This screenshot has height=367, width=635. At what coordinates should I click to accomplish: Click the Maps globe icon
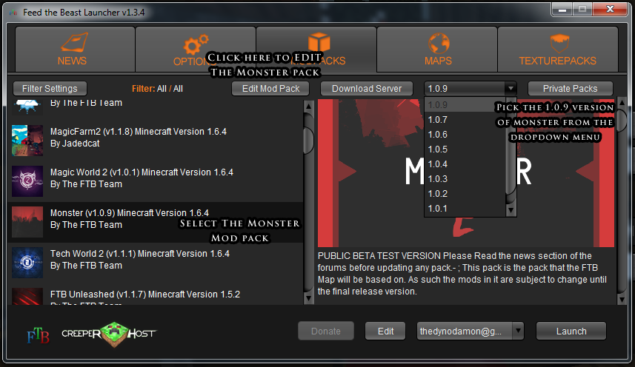pos(439,43)
